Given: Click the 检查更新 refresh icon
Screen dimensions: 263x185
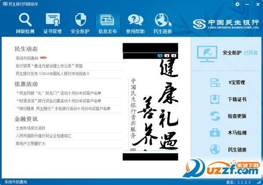Looking at the screenshot, I should point(215,116).
